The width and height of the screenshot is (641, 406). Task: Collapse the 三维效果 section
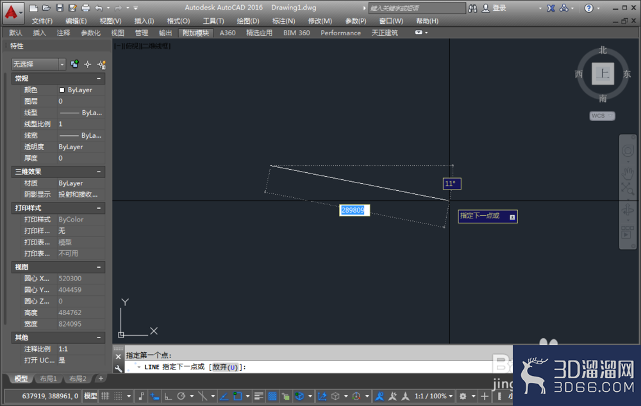pyautogui.click(x=99, y=172)
